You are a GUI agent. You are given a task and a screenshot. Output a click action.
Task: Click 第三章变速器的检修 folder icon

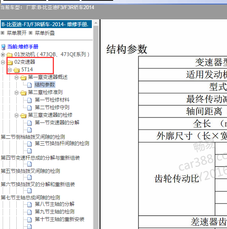24,116
